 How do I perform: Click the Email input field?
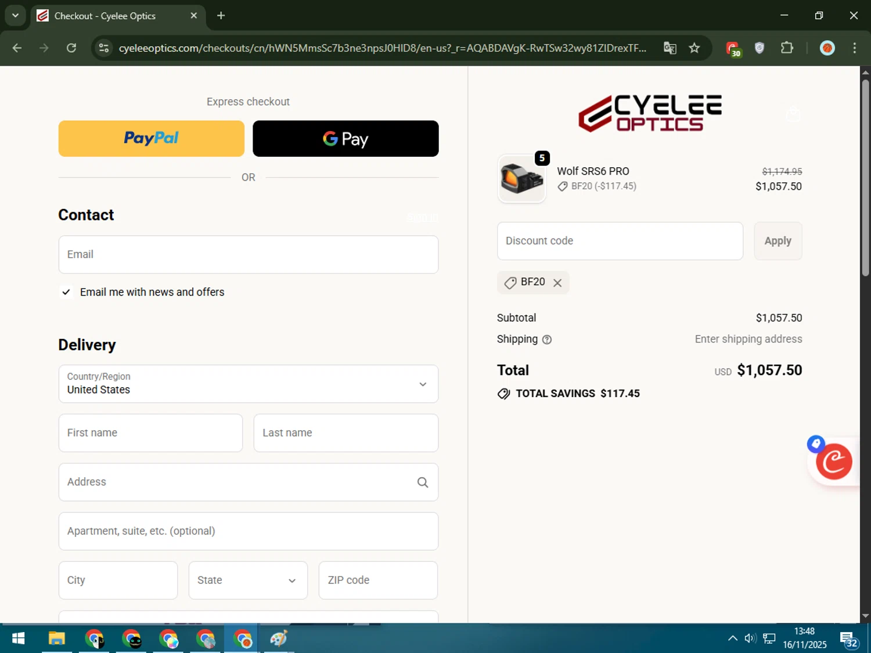coord(249,255)
